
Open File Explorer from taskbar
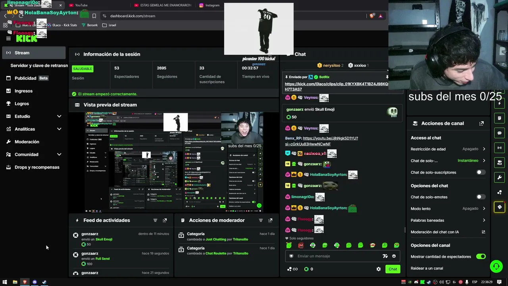15,282
